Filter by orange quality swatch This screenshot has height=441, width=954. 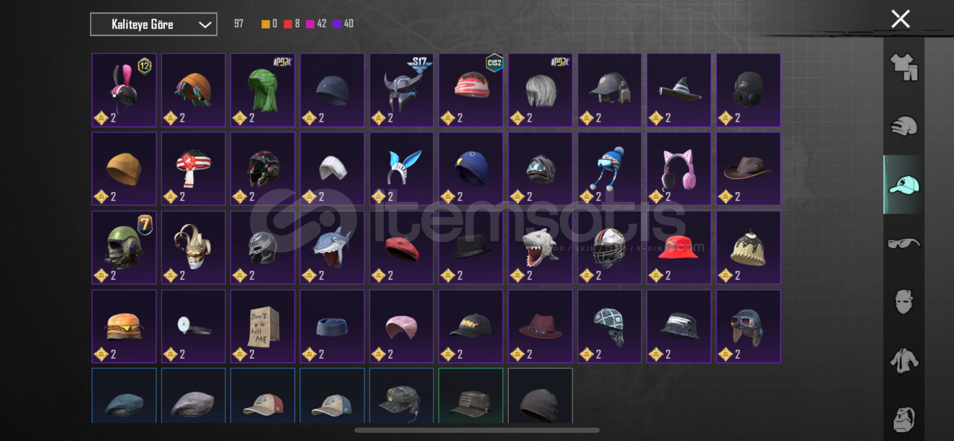coord(265,24)
